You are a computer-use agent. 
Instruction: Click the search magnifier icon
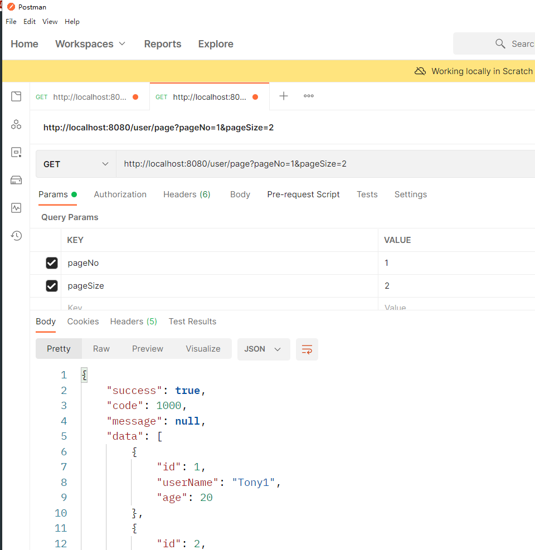[500, 43]
